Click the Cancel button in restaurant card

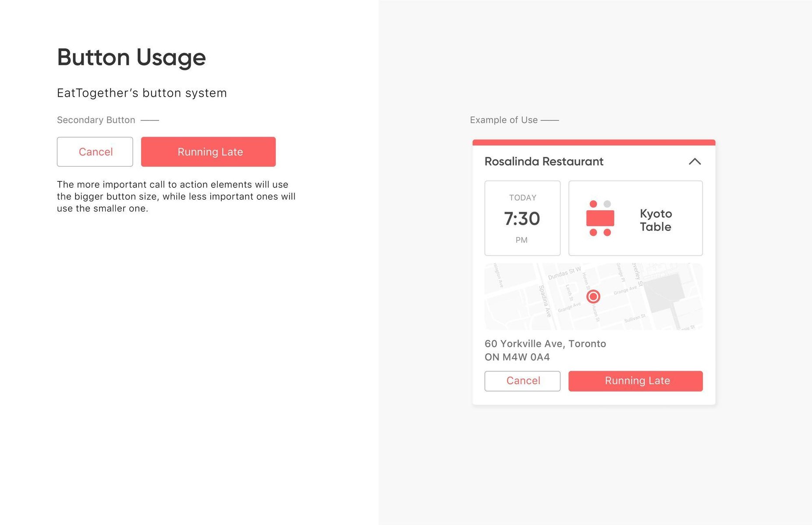pyautogui.click(x=522, y=381)
